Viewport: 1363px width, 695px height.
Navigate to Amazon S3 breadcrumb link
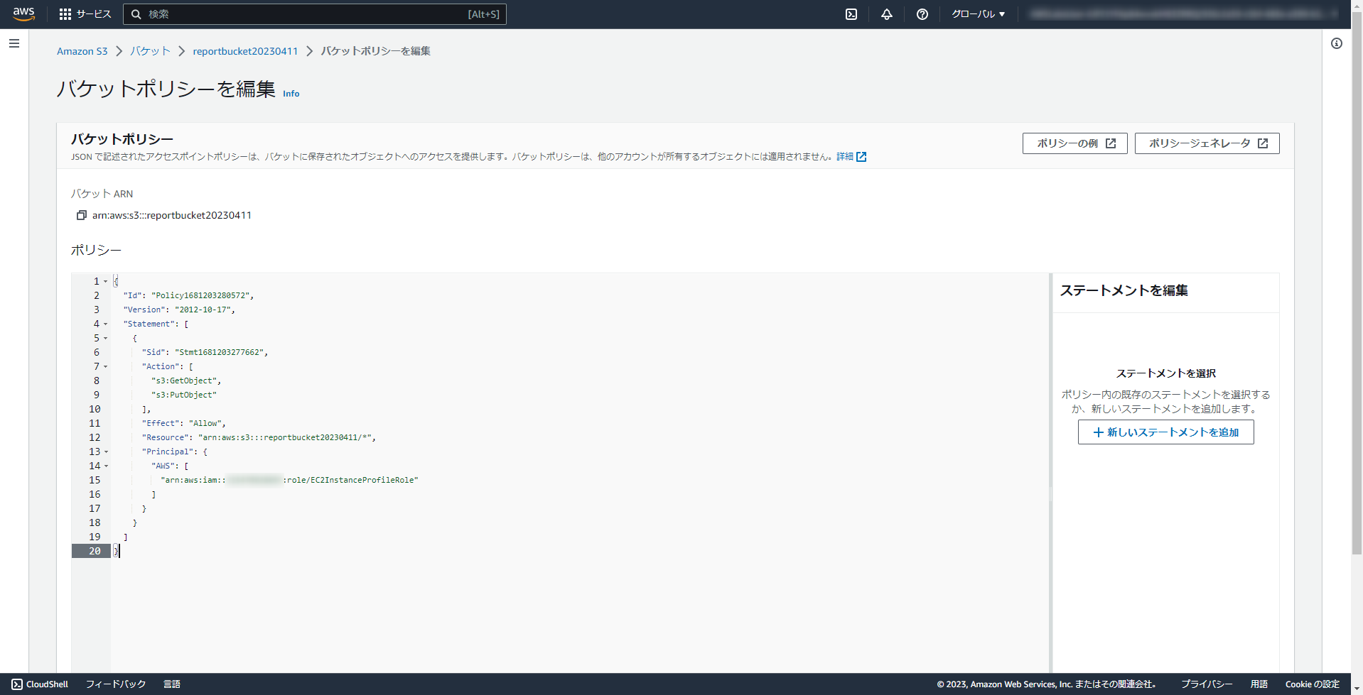pos(82,50)
